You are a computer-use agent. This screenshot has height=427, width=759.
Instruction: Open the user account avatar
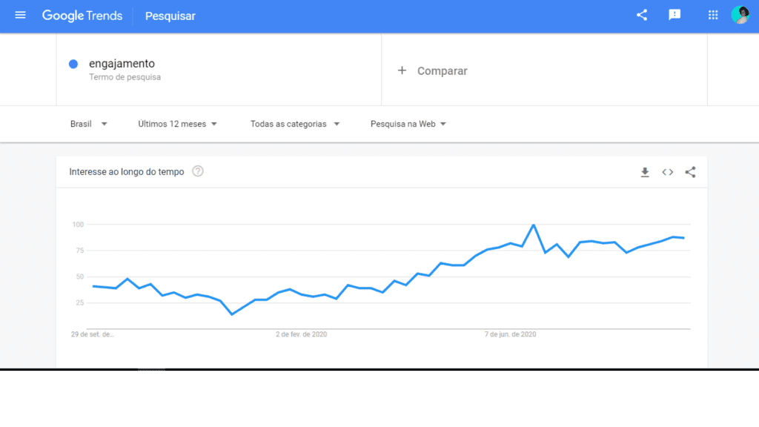click(x=740, y=15)
